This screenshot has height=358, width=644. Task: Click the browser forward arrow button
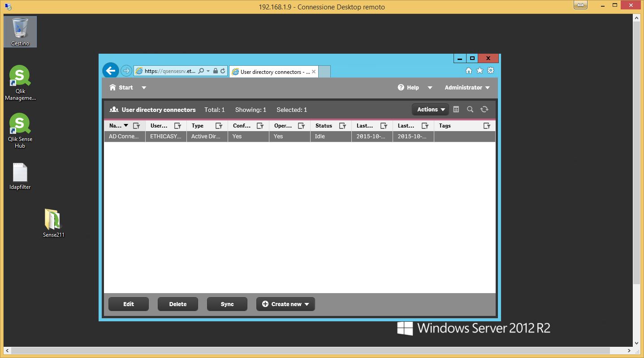pyautogui.click(x=126, y=71)
